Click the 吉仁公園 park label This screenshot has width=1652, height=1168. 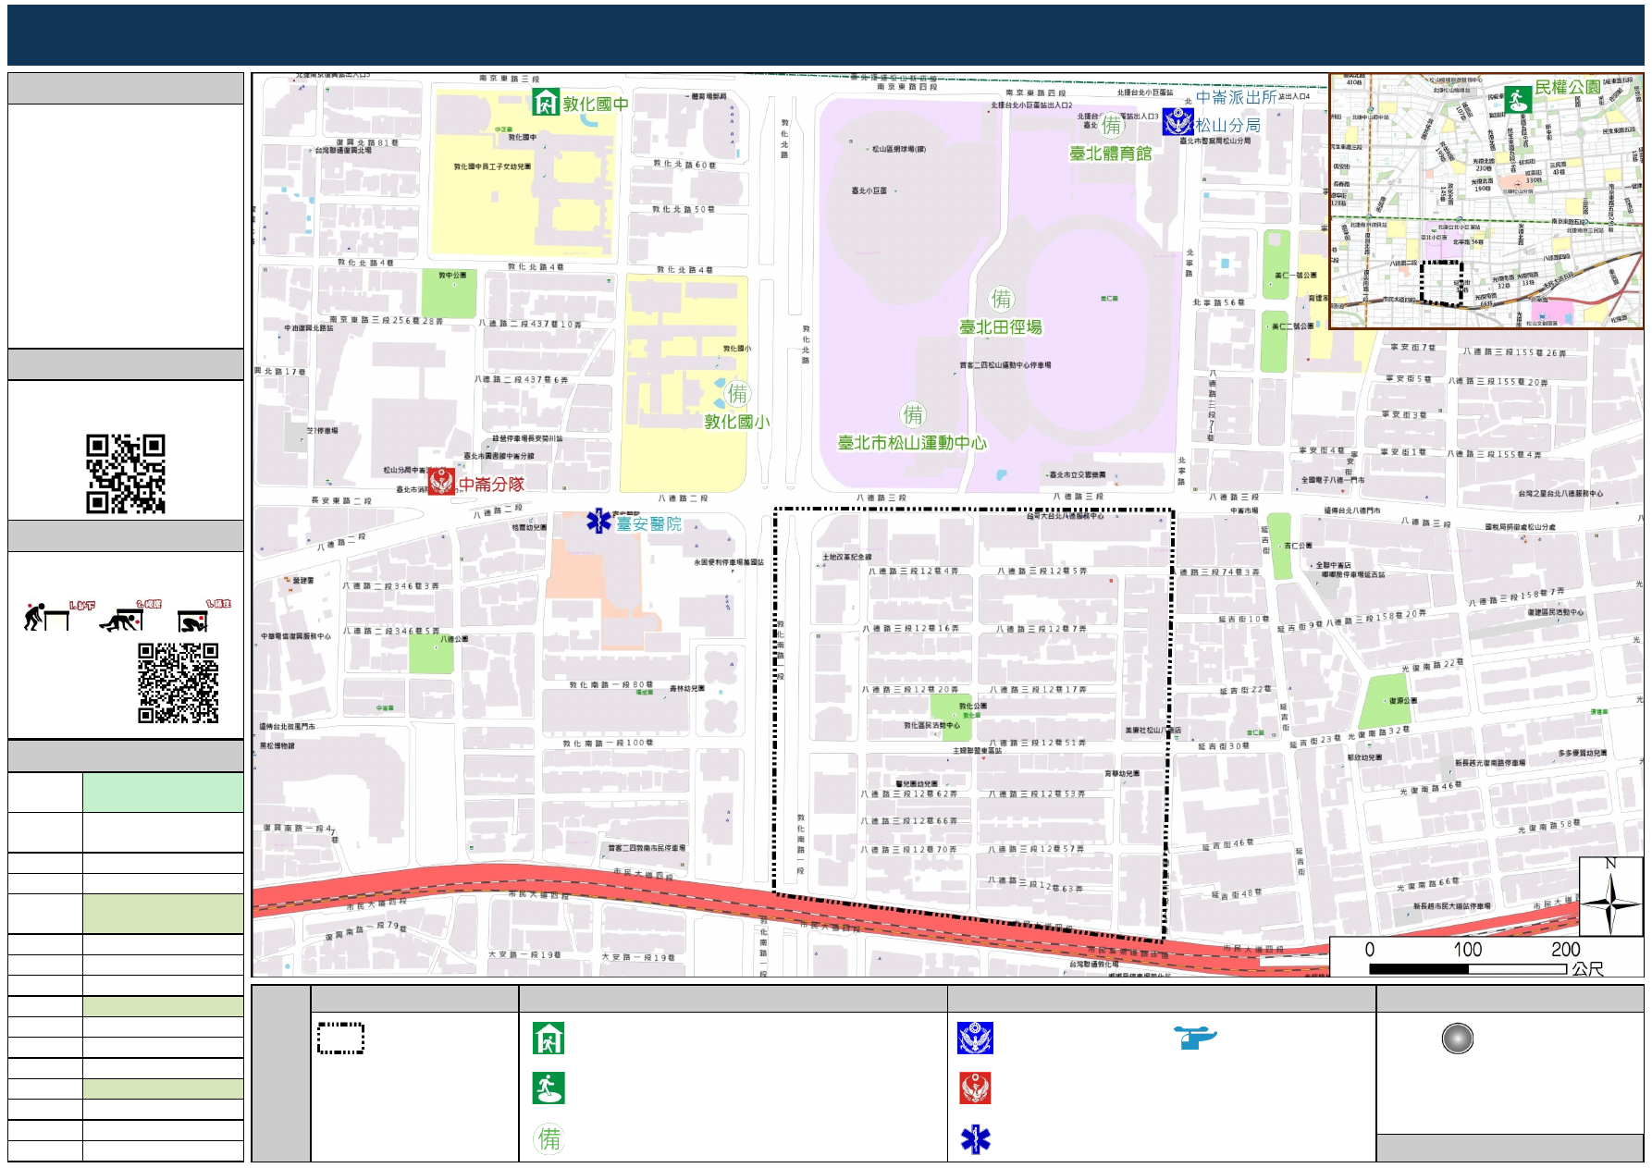coord(1298,546)
